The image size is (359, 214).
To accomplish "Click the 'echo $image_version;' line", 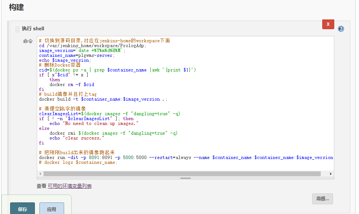I will pyautogui.click(x=65, y=60).
